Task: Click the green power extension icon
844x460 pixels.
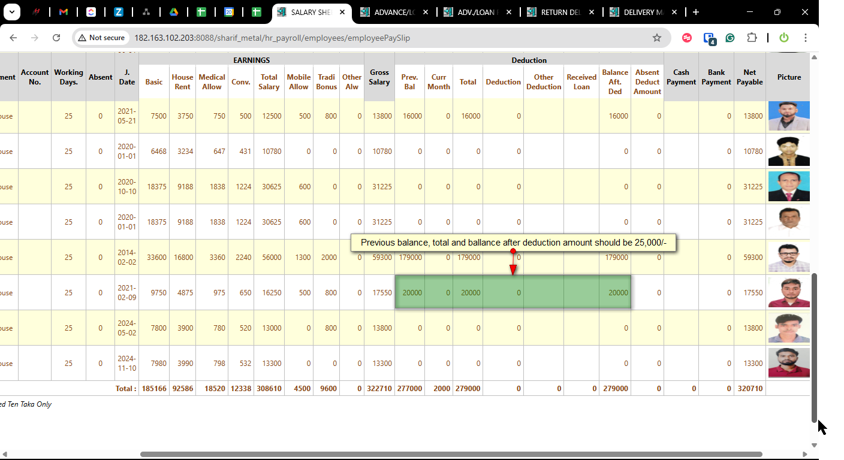Action: (x=783, y=38)
